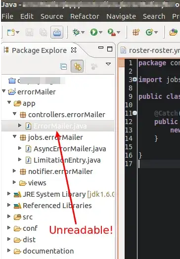The image size is (180, 259).
Task: Select LimitationEntry.java file
Action: (67, 160)
